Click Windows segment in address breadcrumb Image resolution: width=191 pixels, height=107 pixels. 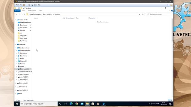57,14
